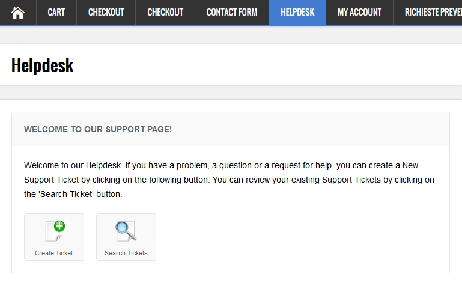Screen dimensions: 462x283
Task: Click the Search Tickets label
Action: click(x=126, y=253)
